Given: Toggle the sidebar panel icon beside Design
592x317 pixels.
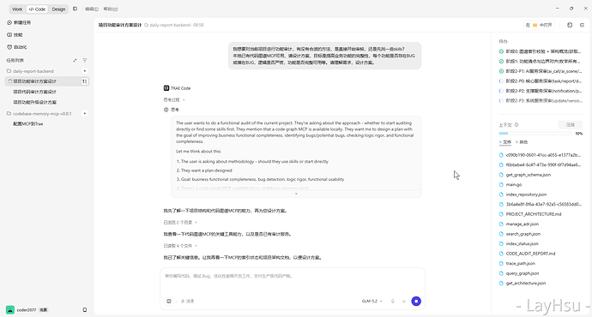Looking at the screenshot, I should pos(76,9).
